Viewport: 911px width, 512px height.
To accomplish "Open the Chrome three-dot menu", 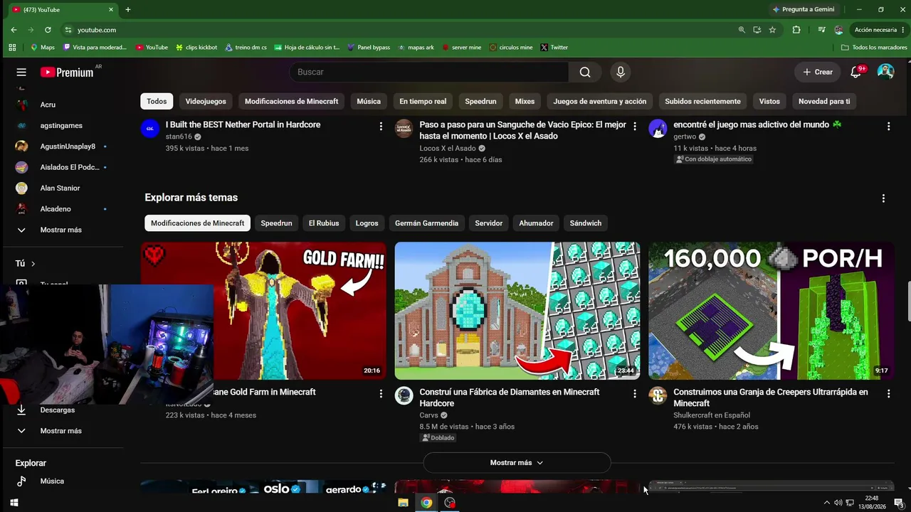I will point(902,30).
